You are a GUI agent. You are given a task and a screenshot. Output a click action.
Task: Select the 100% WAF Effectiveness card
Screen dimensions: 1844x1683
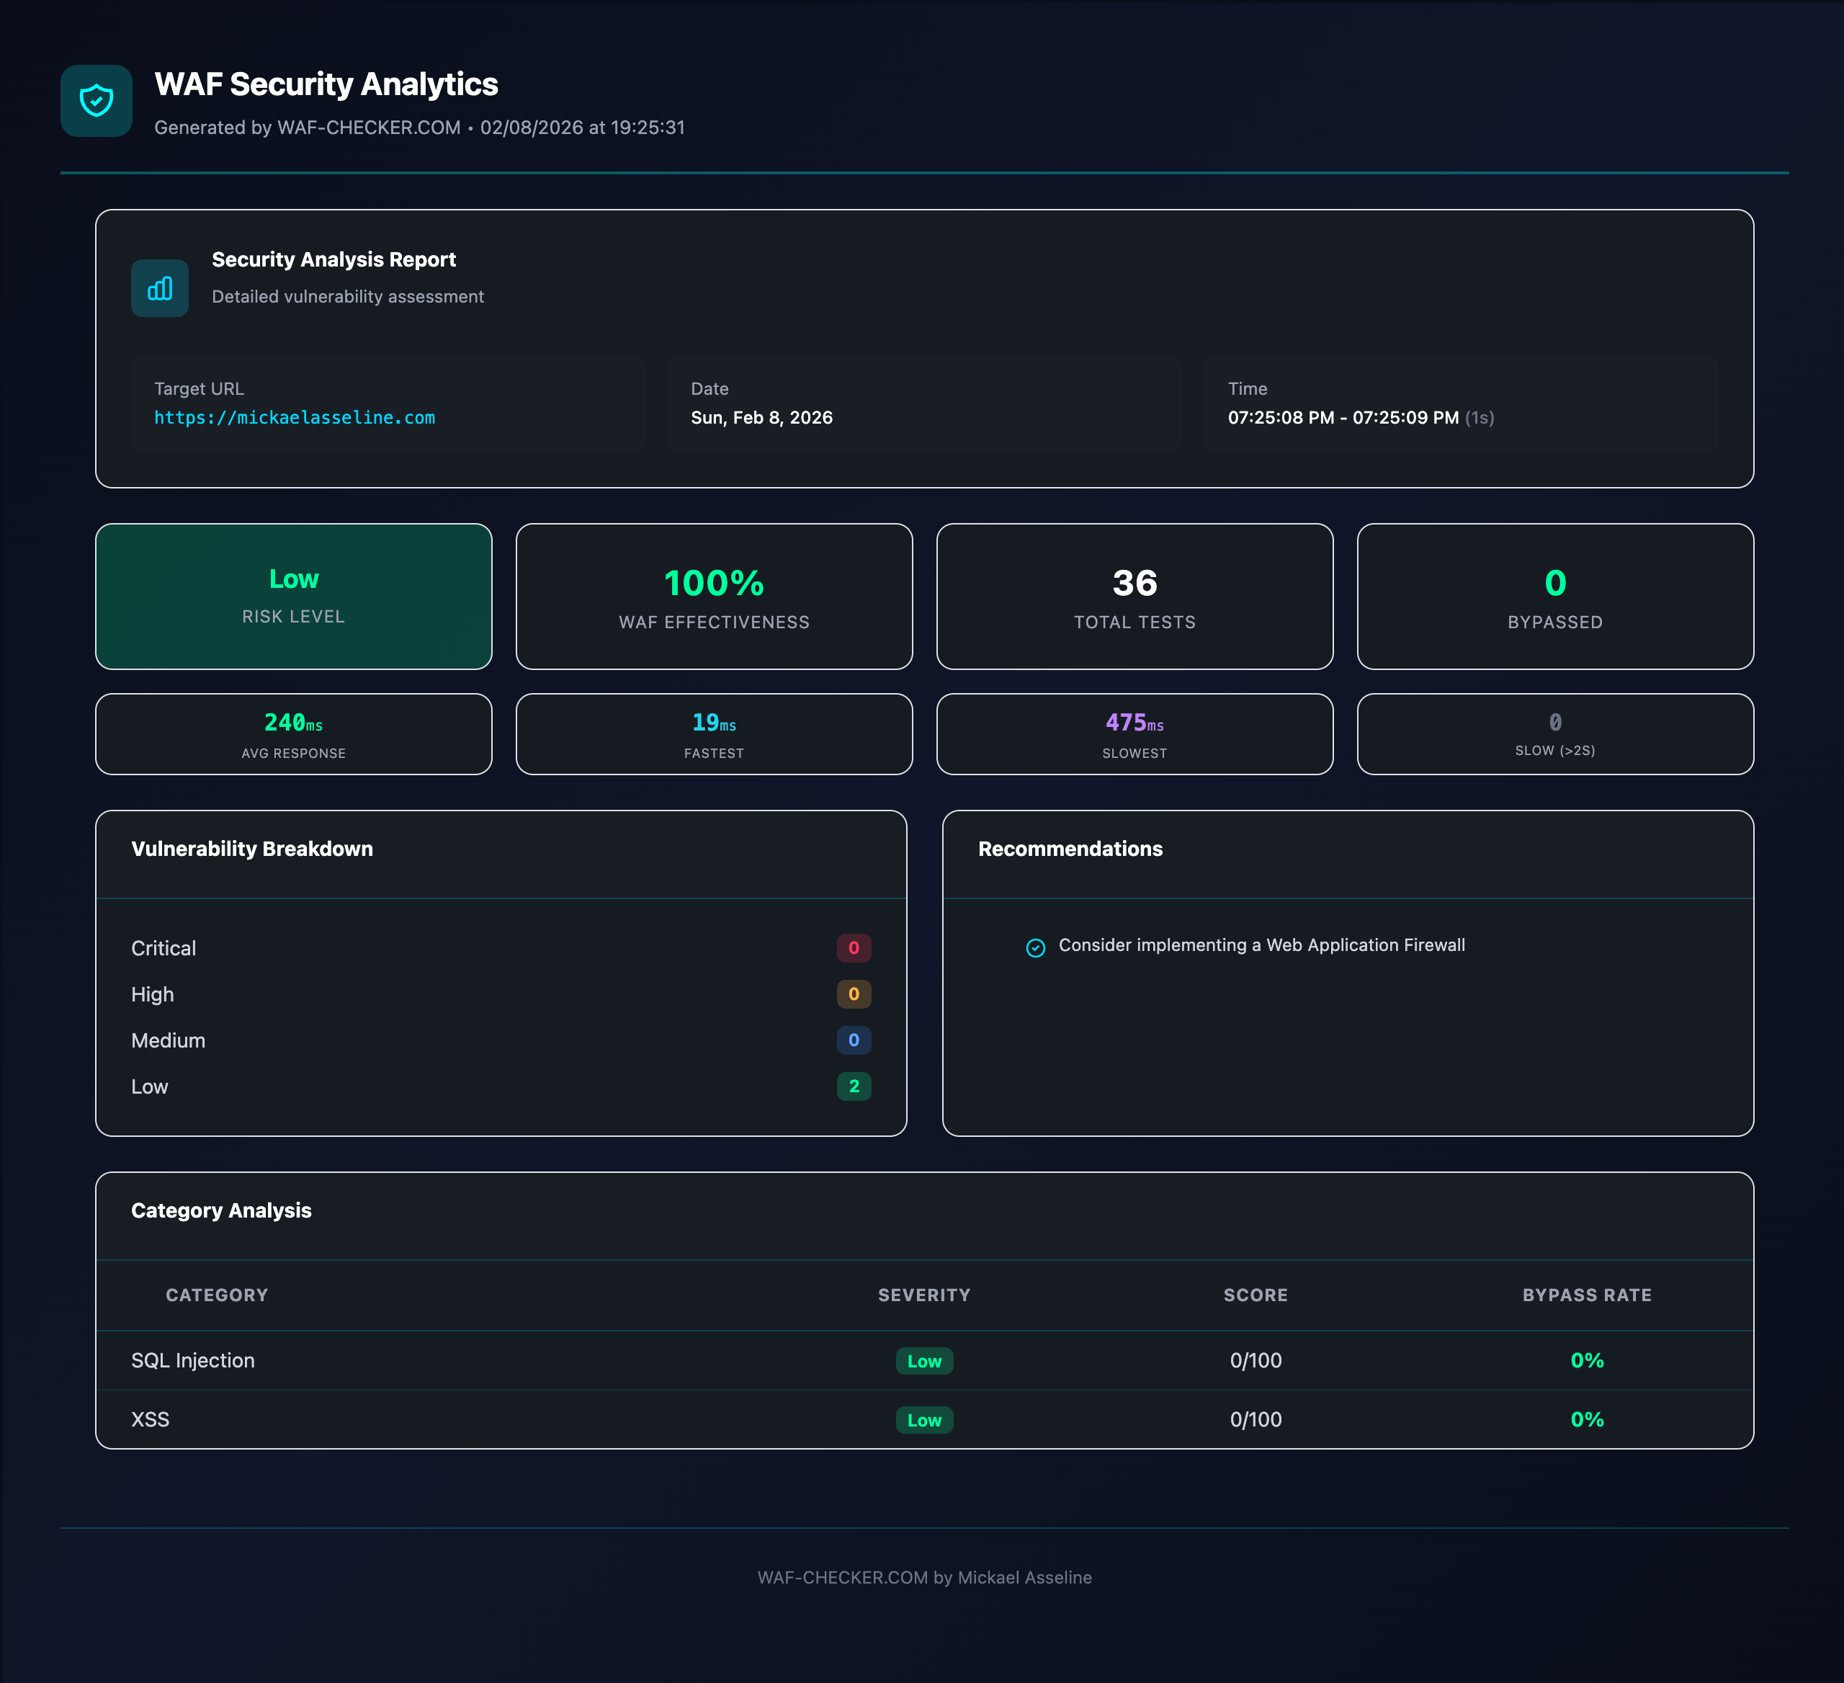point(713,597)
